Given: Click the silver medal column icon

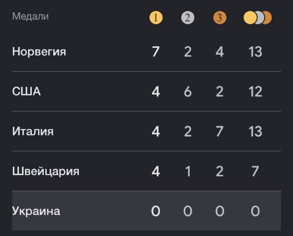Looking at the screenshot, I should click(188, 18).
